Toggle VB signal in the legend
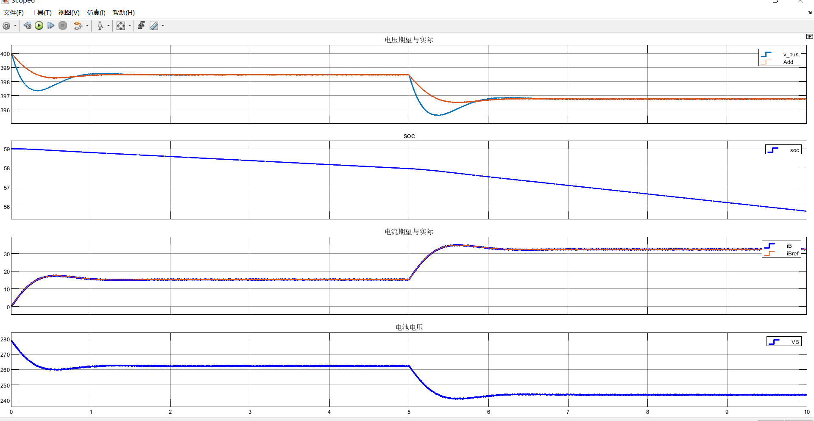 point(795,342)
